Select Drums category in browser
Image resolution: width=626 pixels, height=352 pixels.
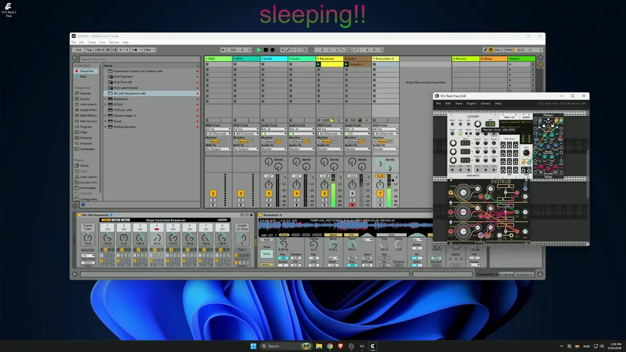point(85,99)
